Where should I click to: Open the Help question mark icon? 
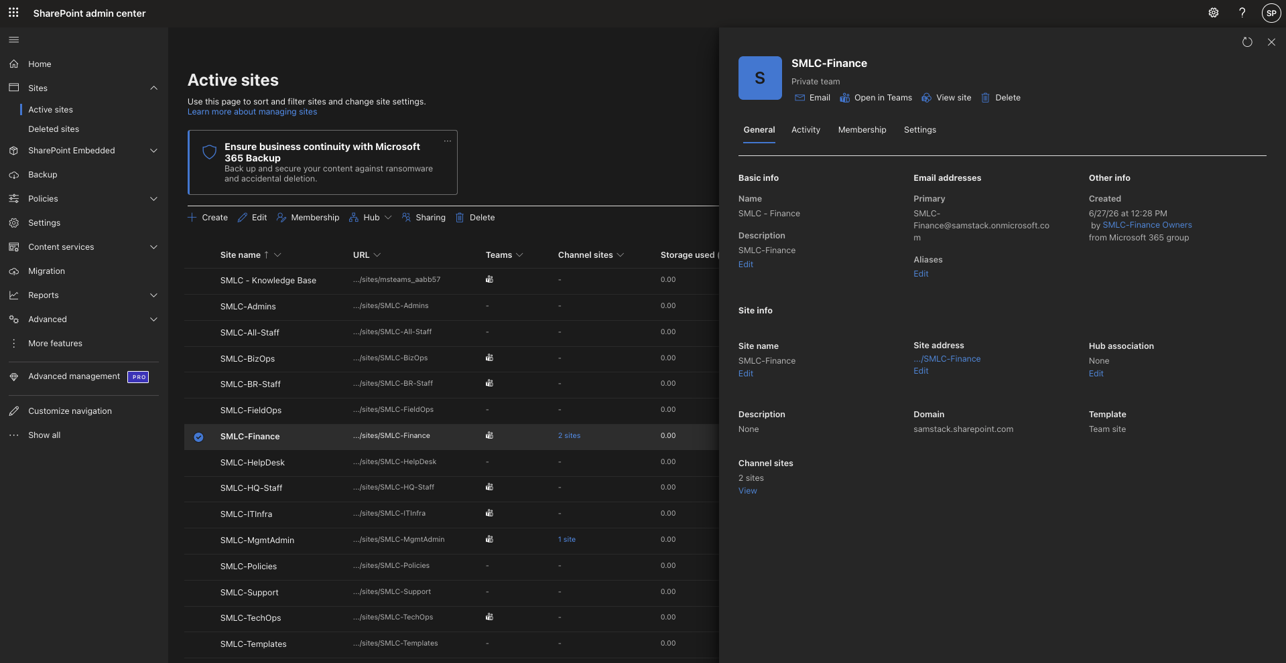(x=1242, y=13)
